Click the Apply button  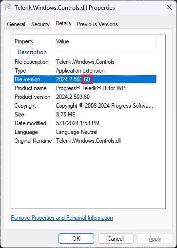(x=155, y=239)
